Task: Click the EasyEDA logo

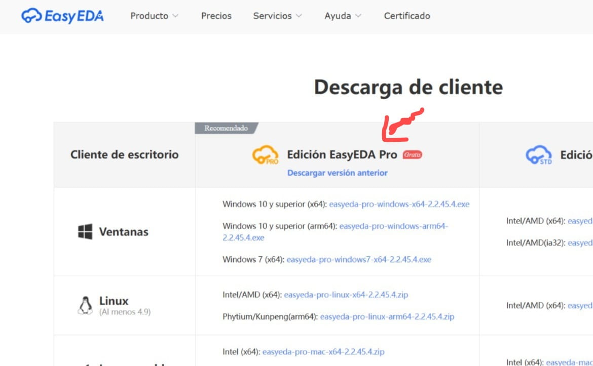Action: pos(62,16)
